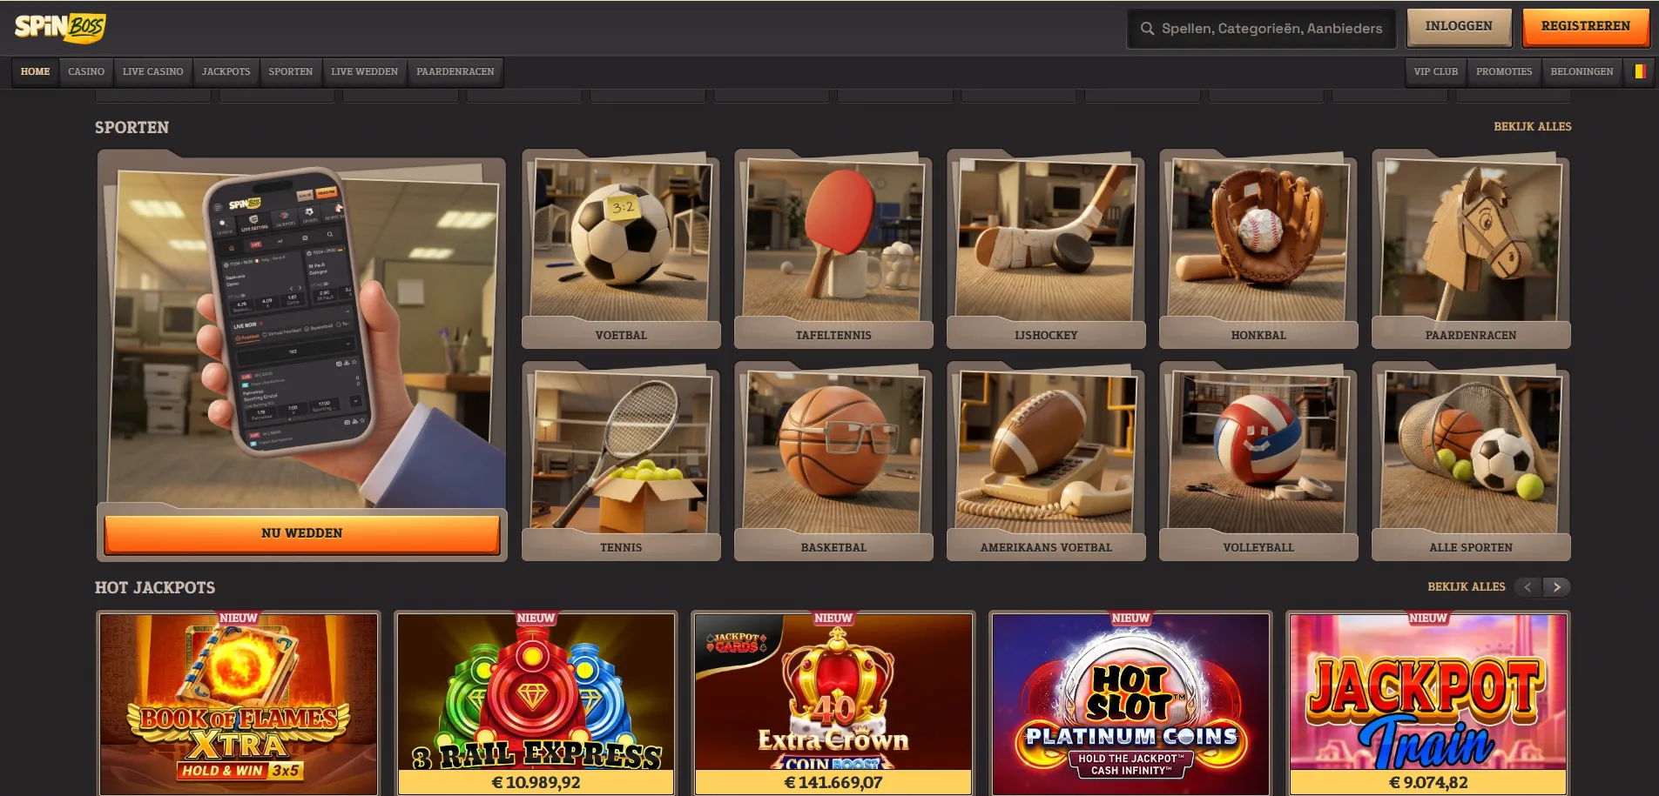Select the Volleyball sport card

1258,461
